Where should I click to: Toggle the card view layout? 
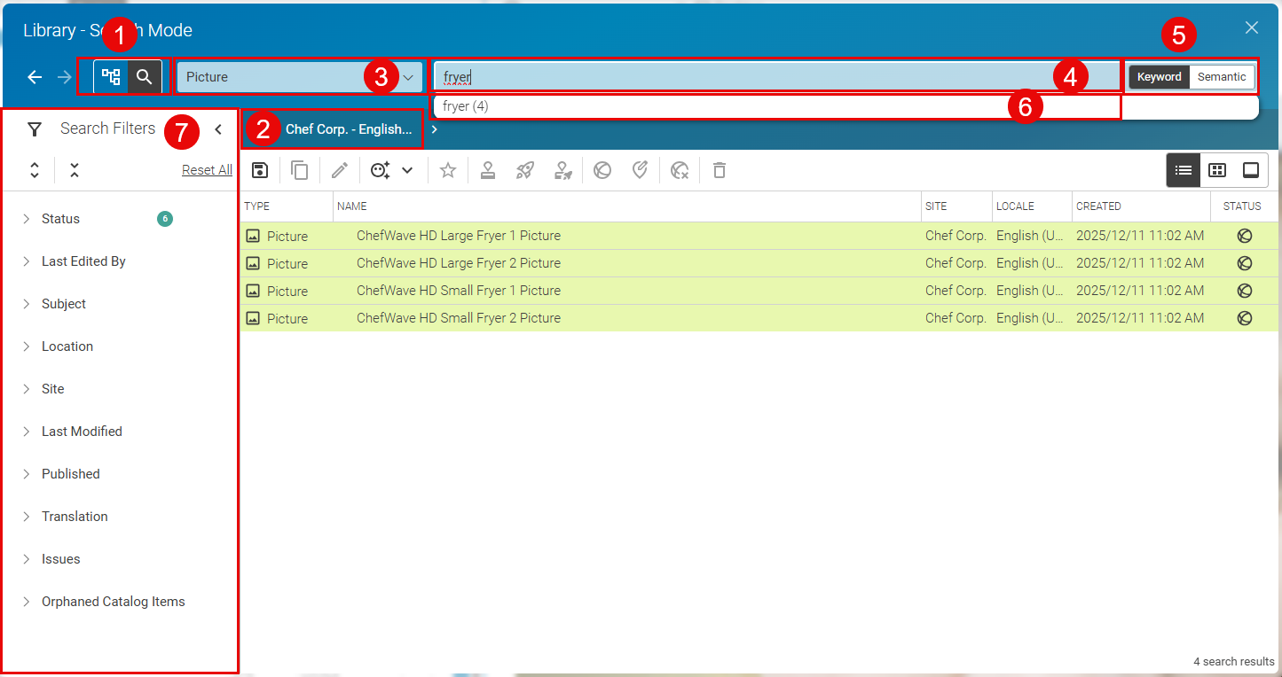[x=1251, y=169]
